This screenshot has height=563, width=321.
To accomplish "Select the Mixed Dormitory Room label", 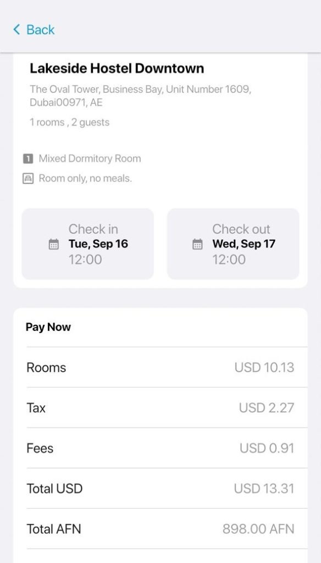I will [90, 158].
